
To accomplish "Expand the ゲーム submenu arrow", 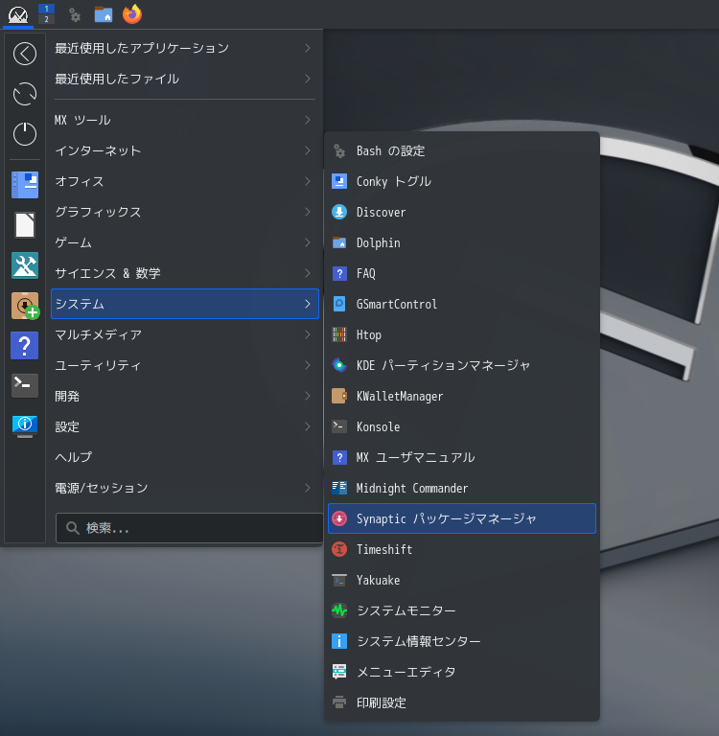I will 308,242.
